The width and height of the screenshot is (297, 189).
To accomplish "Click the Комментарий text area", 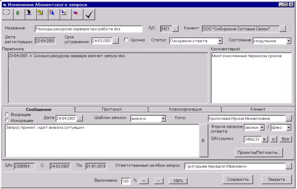I will [x=251, y=78].
